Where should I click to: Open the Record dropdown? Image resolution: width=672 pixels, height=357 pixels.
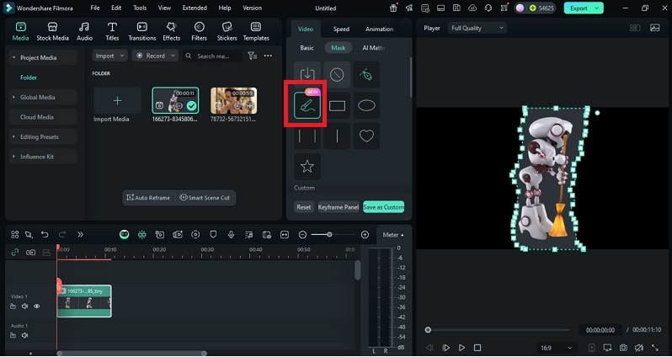click(x=155, y=56)
